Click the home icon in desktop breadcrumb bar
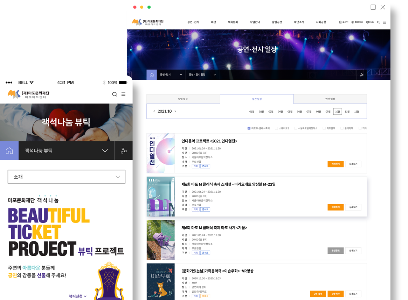 (151, 75)
